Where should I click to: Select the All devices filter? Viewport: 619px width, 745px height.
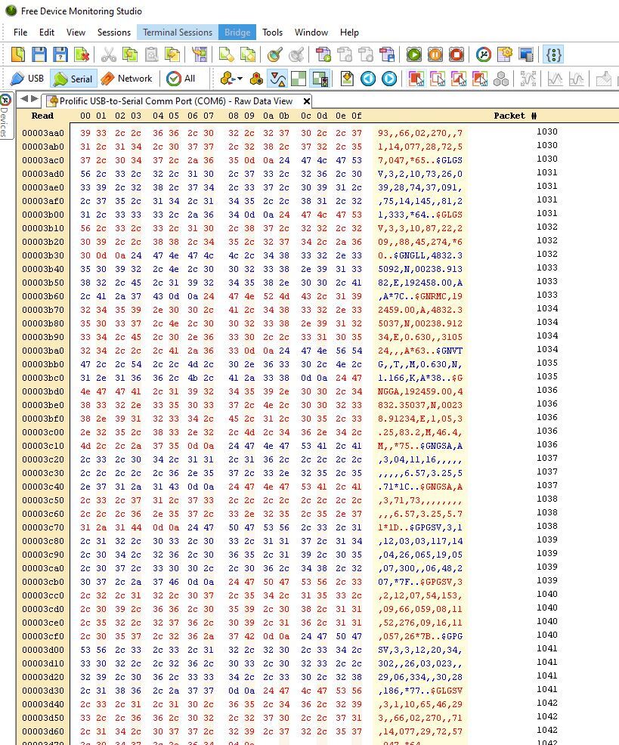click(181, 79)
